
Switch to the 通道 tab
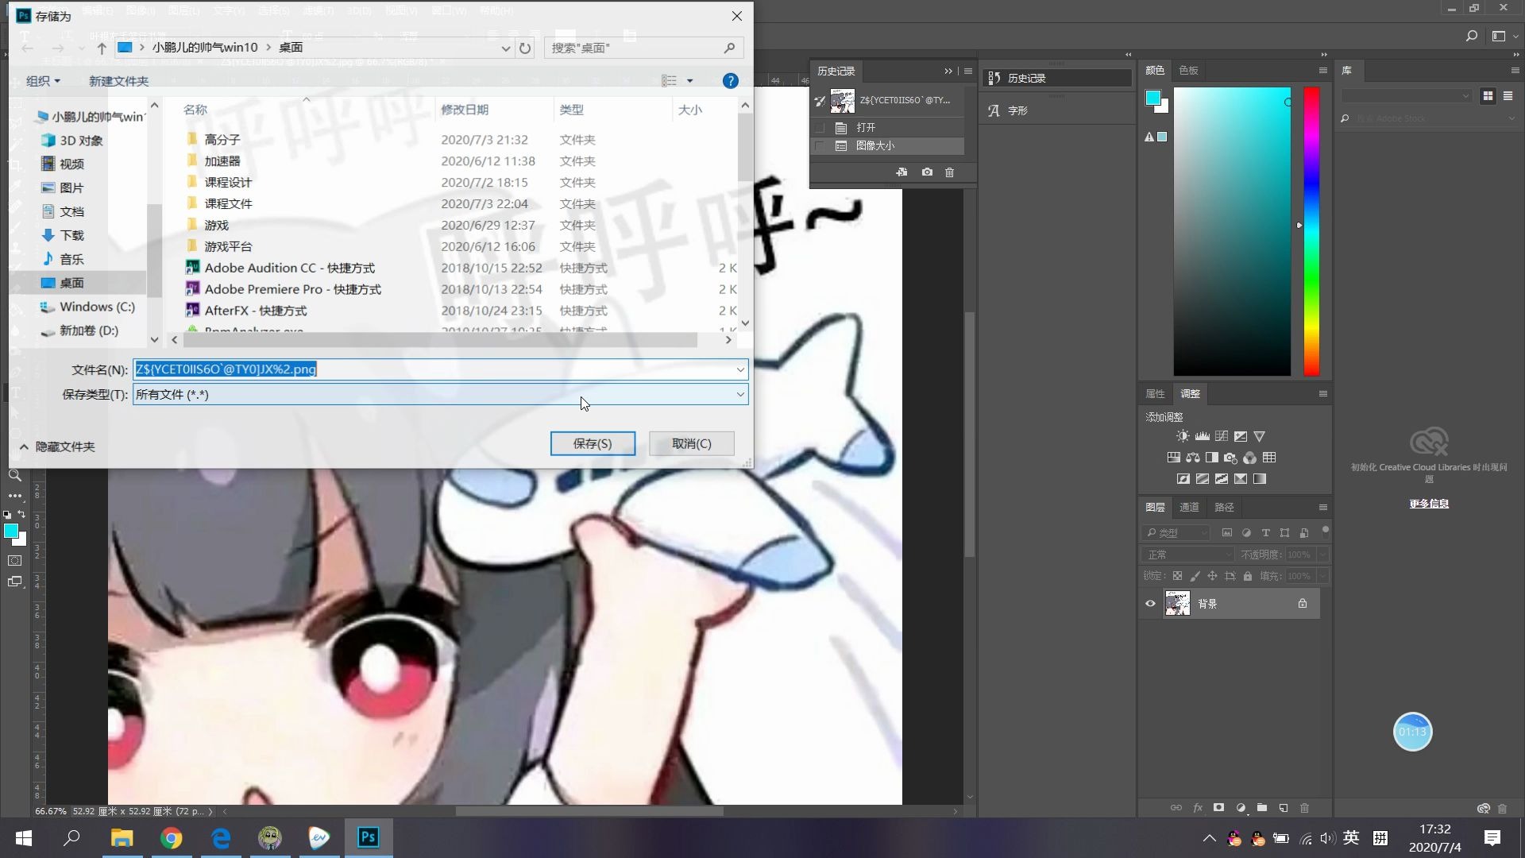[1189, 508]
